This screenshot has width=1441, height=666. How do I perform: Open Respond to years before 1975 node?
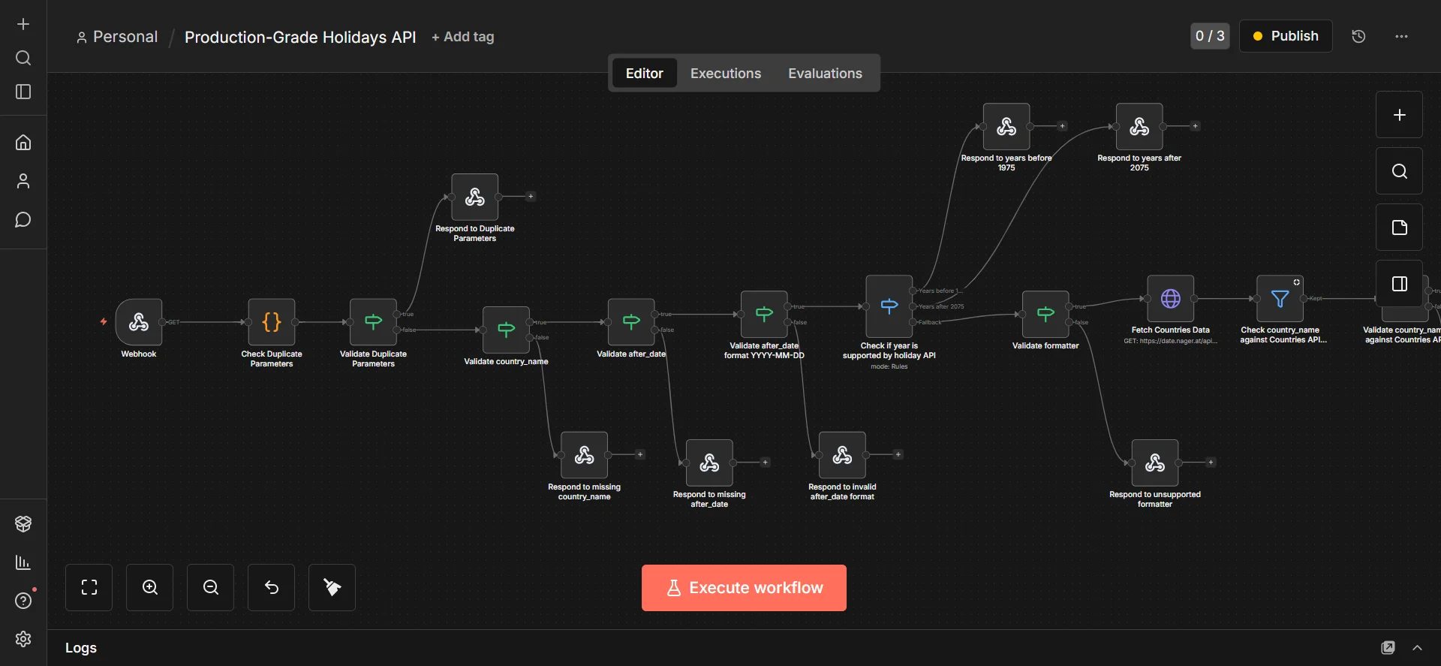[1006, 126]
